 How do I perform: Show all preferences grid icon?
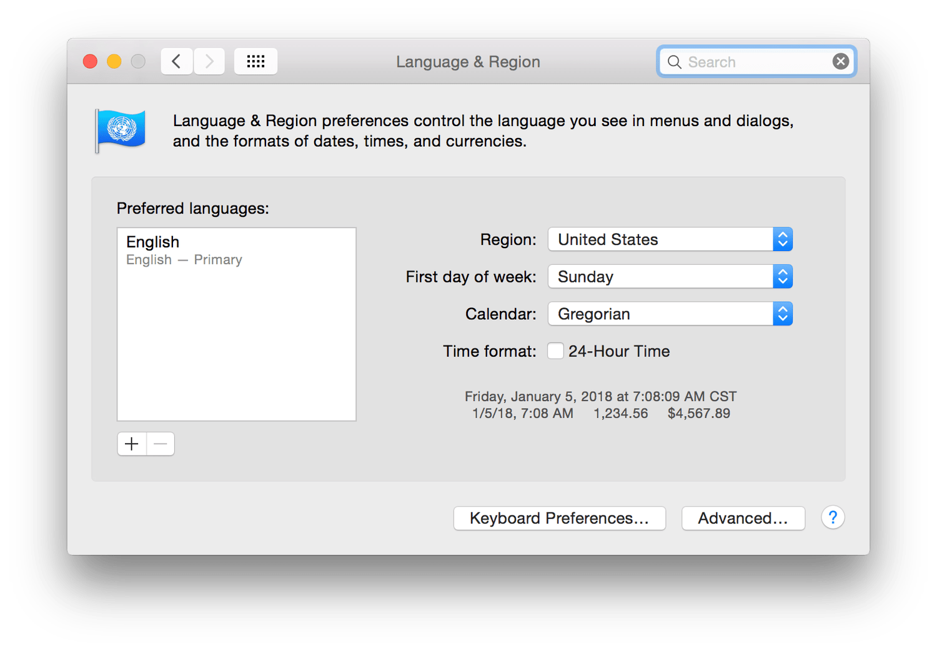255,61
